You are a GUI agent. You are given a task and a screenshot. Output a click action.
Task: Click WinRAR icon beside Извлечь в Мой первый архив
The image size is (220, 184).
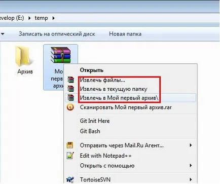pyautogui.click(x=70, y=98)
